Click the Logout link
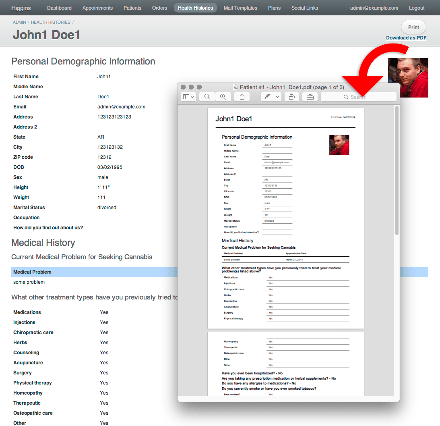Viewport: 440px width, 426px height. (x=416, y=8)
